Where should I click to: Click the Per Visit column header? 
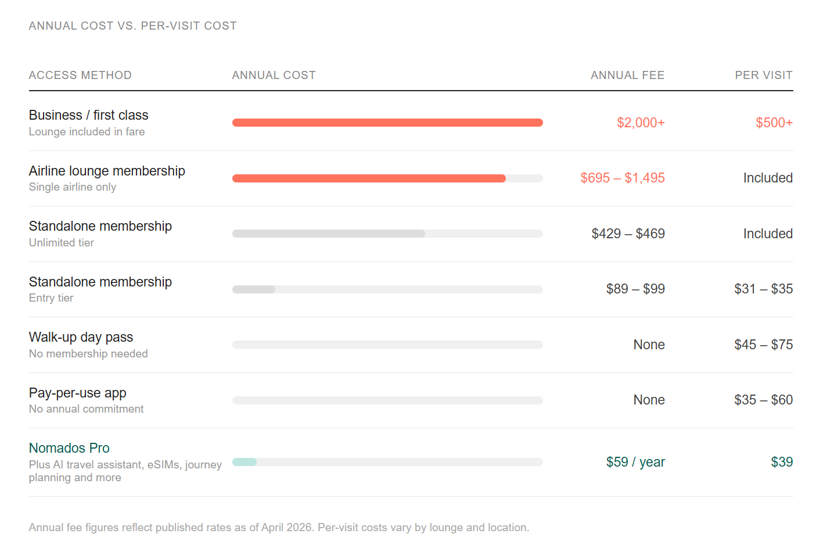pyautogui.click(x=763, y=75)
